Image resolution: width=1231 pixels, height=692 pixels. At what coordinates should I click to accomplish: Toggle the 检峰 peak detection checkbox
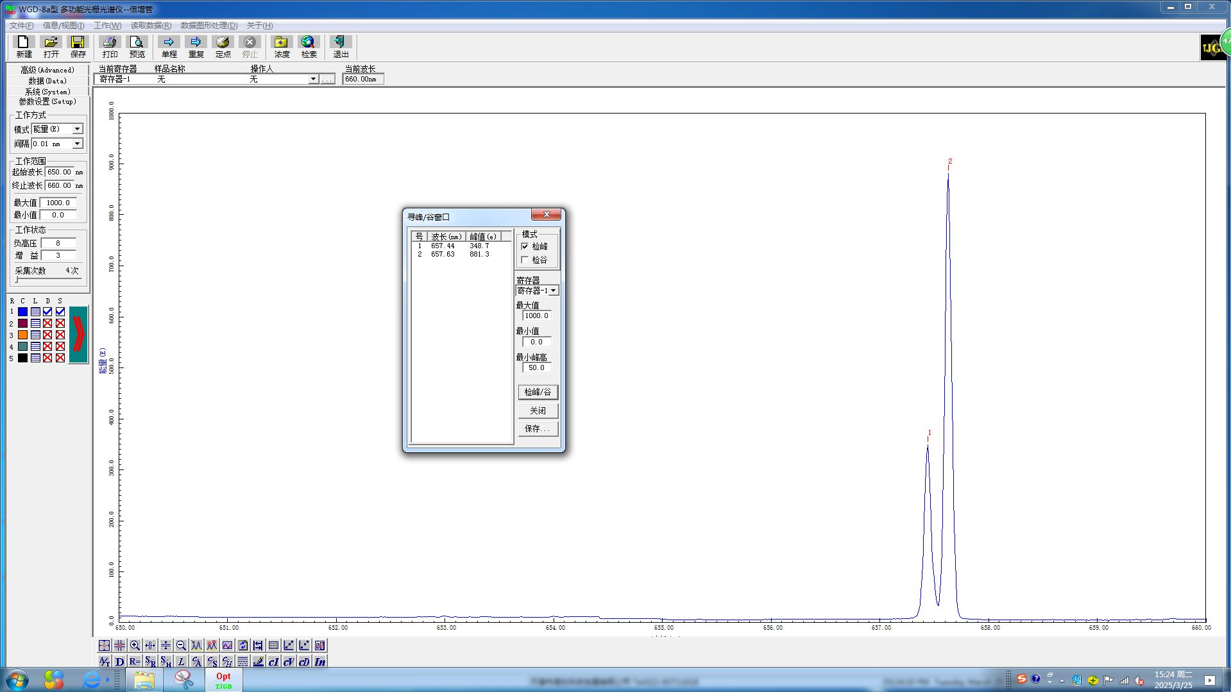525,246
